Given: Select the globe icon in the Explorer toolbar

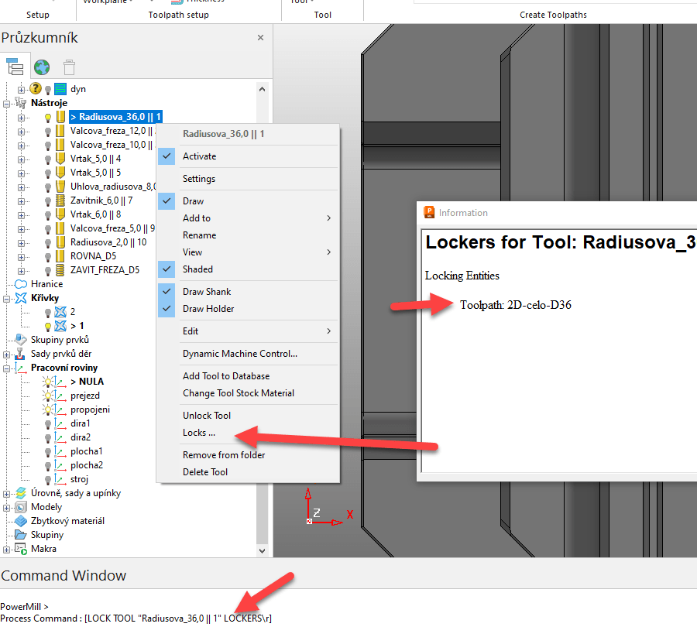Looking at the screenshot, I should point(42,67).
